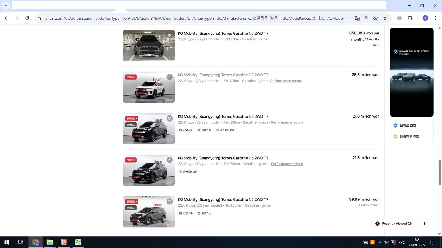Switch input language from РУС
The width and height of the screenshot is (442, 248).
[402, 242]
